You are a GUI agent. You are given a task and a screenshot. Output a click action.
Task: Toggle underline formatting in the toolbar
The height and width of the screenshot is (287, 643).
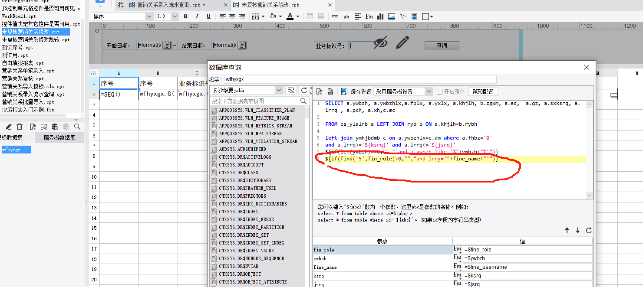tap(208, 16)
